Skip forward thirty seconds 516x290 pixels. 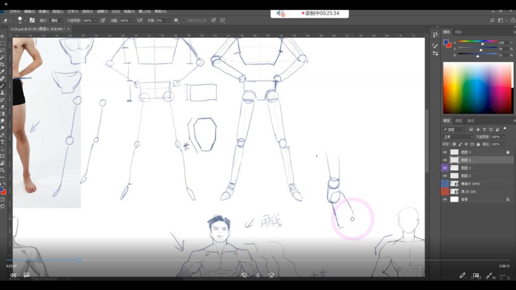point(271,275)
